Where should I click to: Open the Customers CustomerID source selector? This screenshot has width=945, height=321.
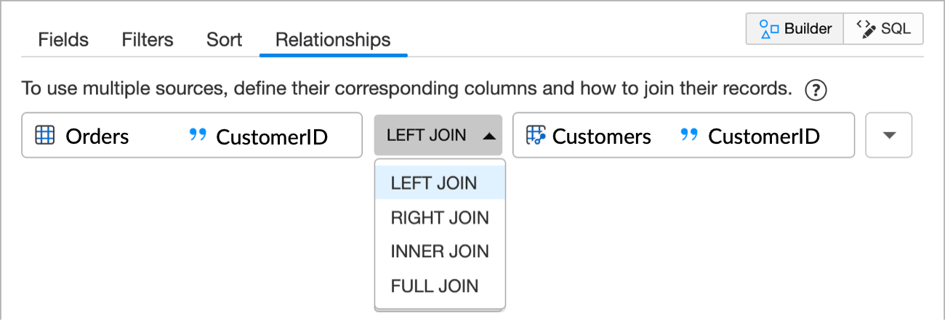click(683, 135)
